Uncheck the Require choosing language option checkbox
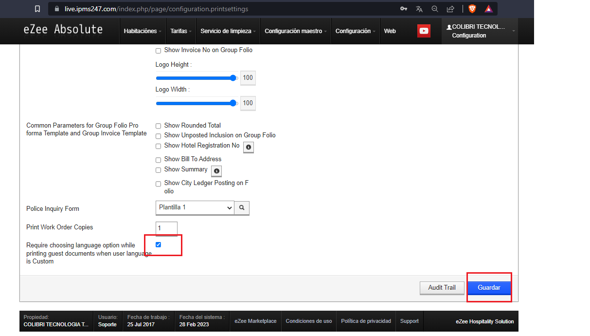Viewport: 590px width, 336px height. click(158, 244)
